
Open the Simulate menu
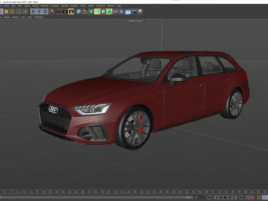tap(74, 6)
